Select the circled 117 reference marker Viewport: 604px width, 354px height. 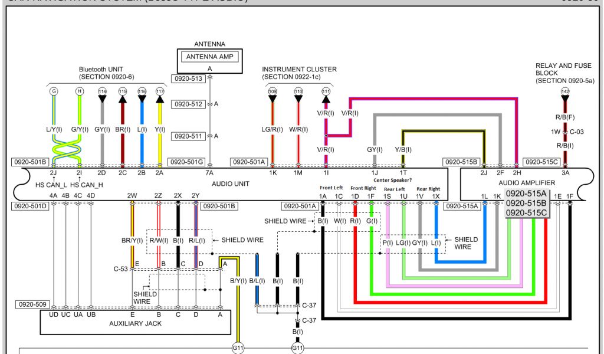(x=159, y=91)
